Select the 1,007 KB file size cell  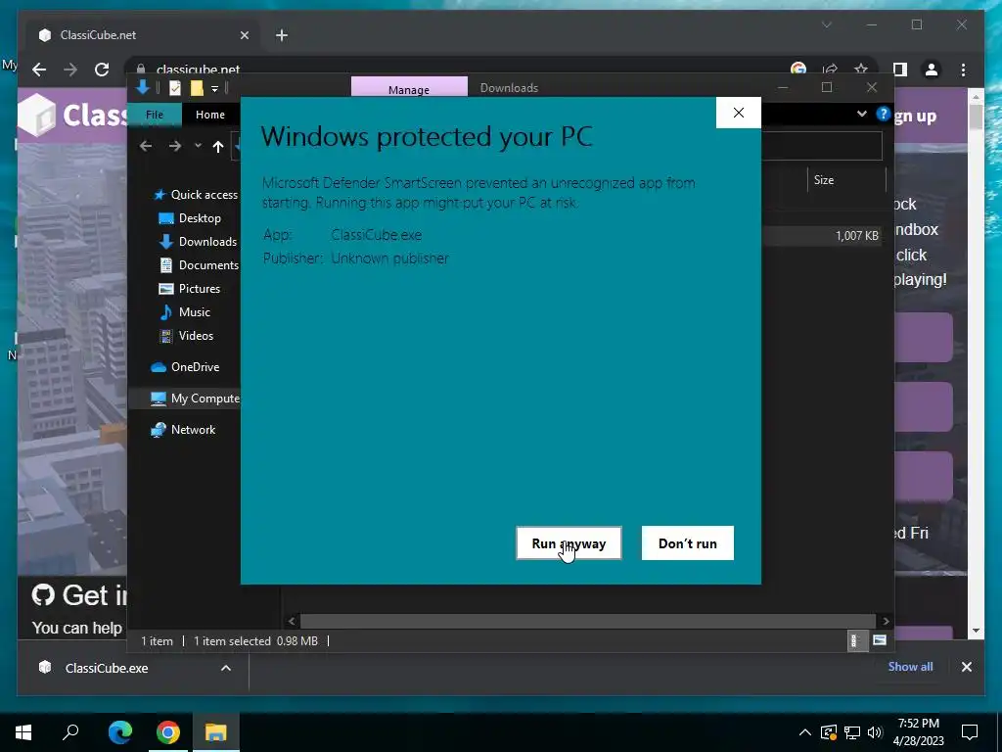[857, 236]
